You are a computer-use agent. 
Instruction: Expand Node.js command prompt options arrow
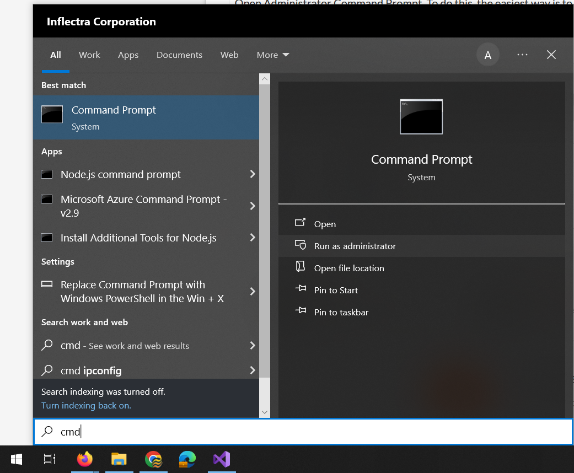(x=253, y=174)
